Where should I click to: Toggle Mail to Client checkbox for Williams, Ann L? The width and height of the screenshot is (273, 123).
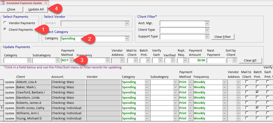247,113
